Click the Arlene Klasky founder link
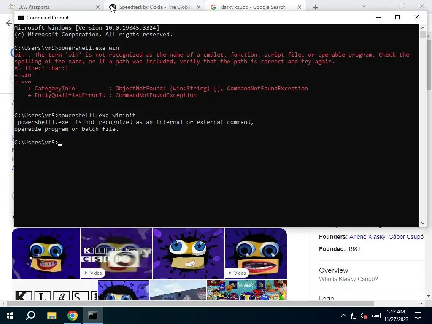Screen dimensions: 432x324 click(368, 237)
